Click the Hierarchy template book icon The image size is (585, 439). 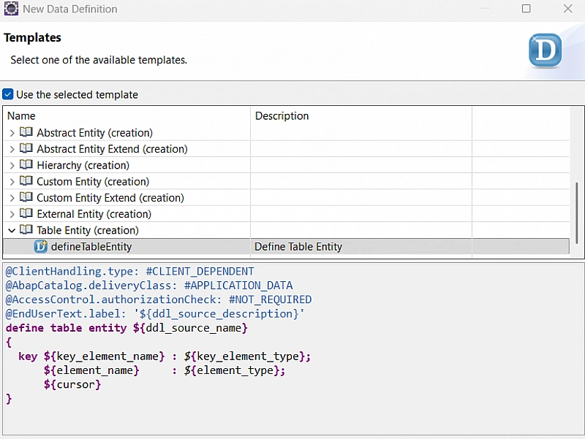pos(26,165)
